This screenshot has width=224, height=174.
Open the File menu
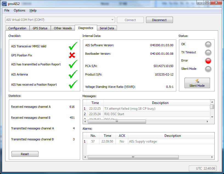pos(7,10)
